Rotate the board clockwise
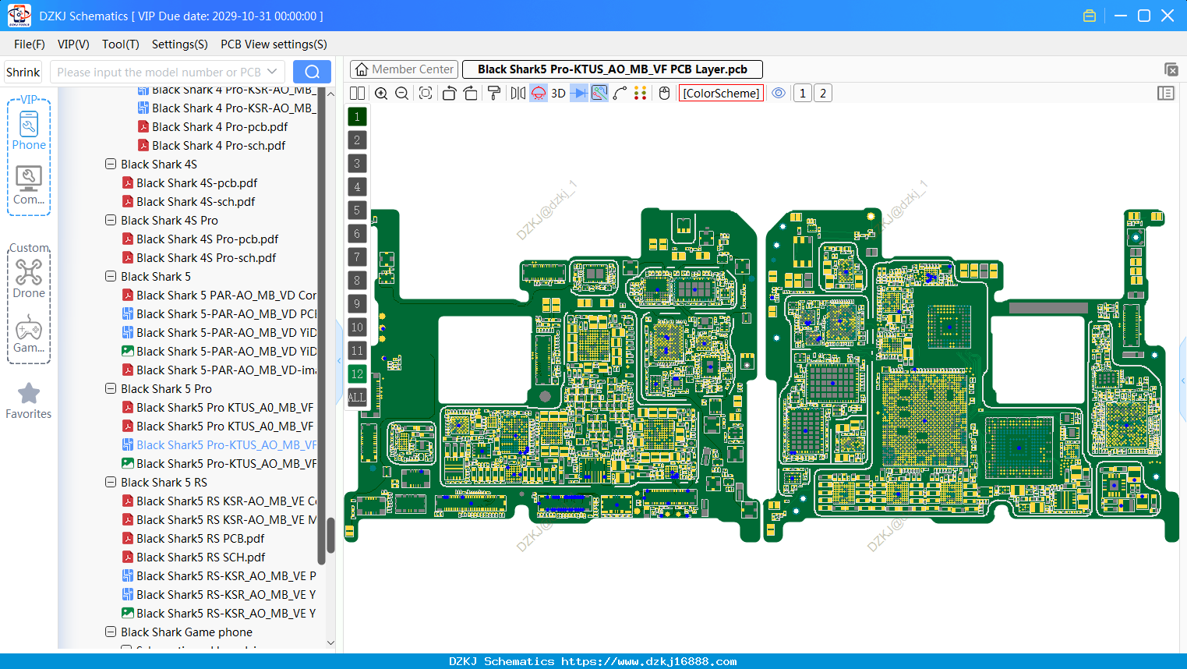This screenshot has width=1187, height=669. [x=471, y=93]
